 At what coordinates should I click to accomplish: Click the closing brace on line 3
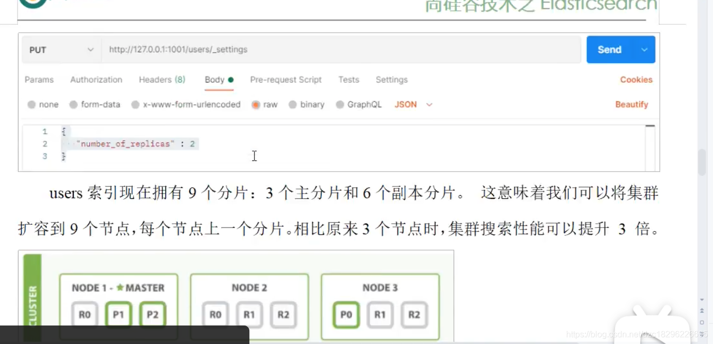pyautogui.click(x=63, y=156)
